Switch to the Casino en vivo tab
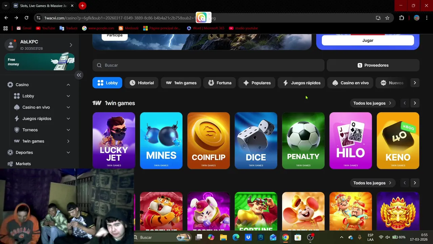433x244 pixels. 350,83
